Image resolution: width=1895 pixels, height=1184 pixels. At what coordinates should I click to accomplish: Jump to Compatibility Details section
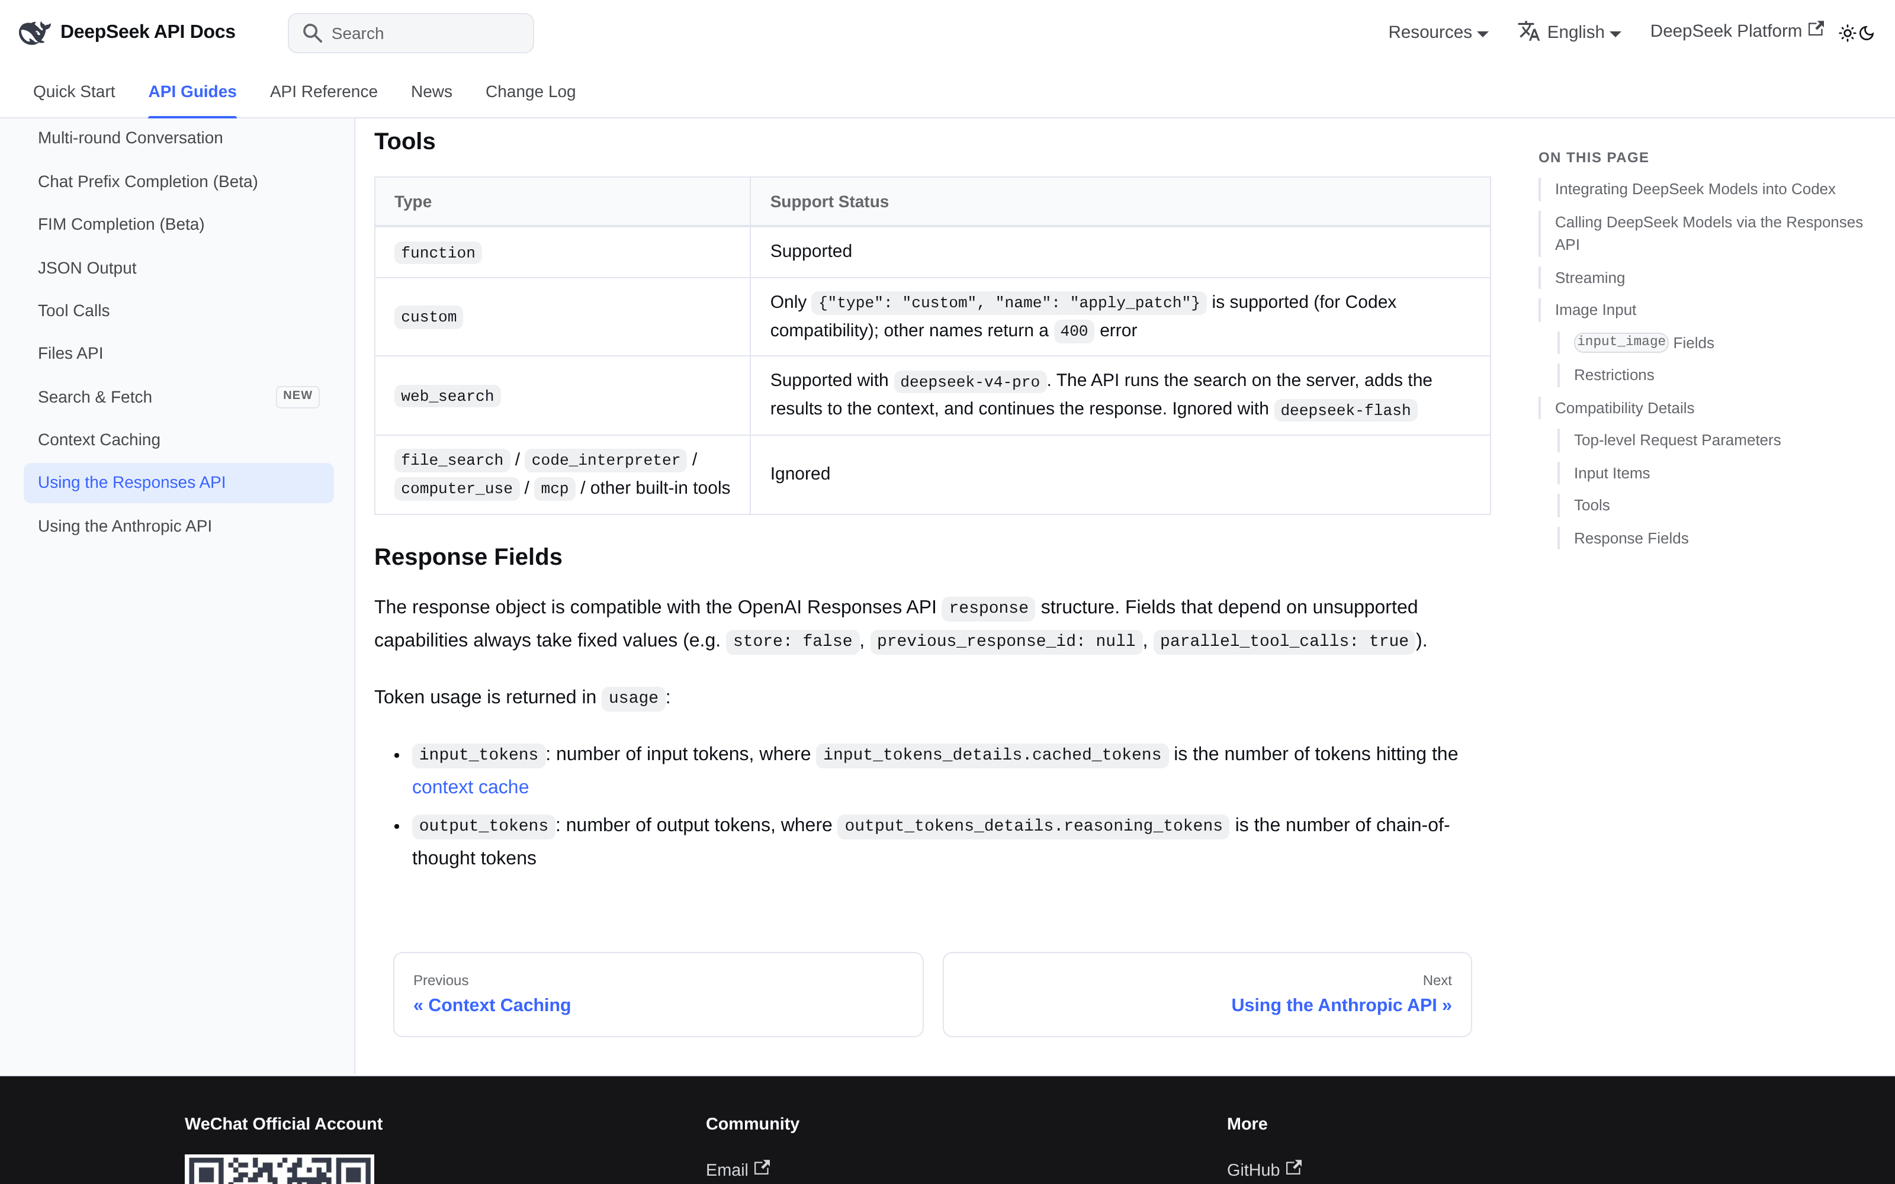(x=1624, y=408)
